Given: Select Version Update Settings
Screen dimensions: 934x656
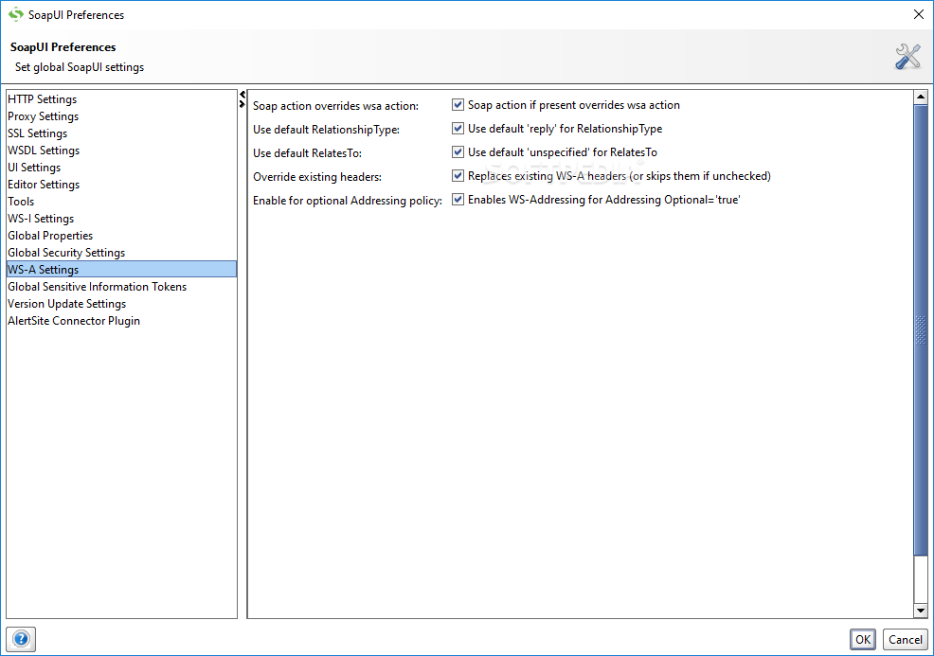Looking at the screenshot, I should 121,304.
